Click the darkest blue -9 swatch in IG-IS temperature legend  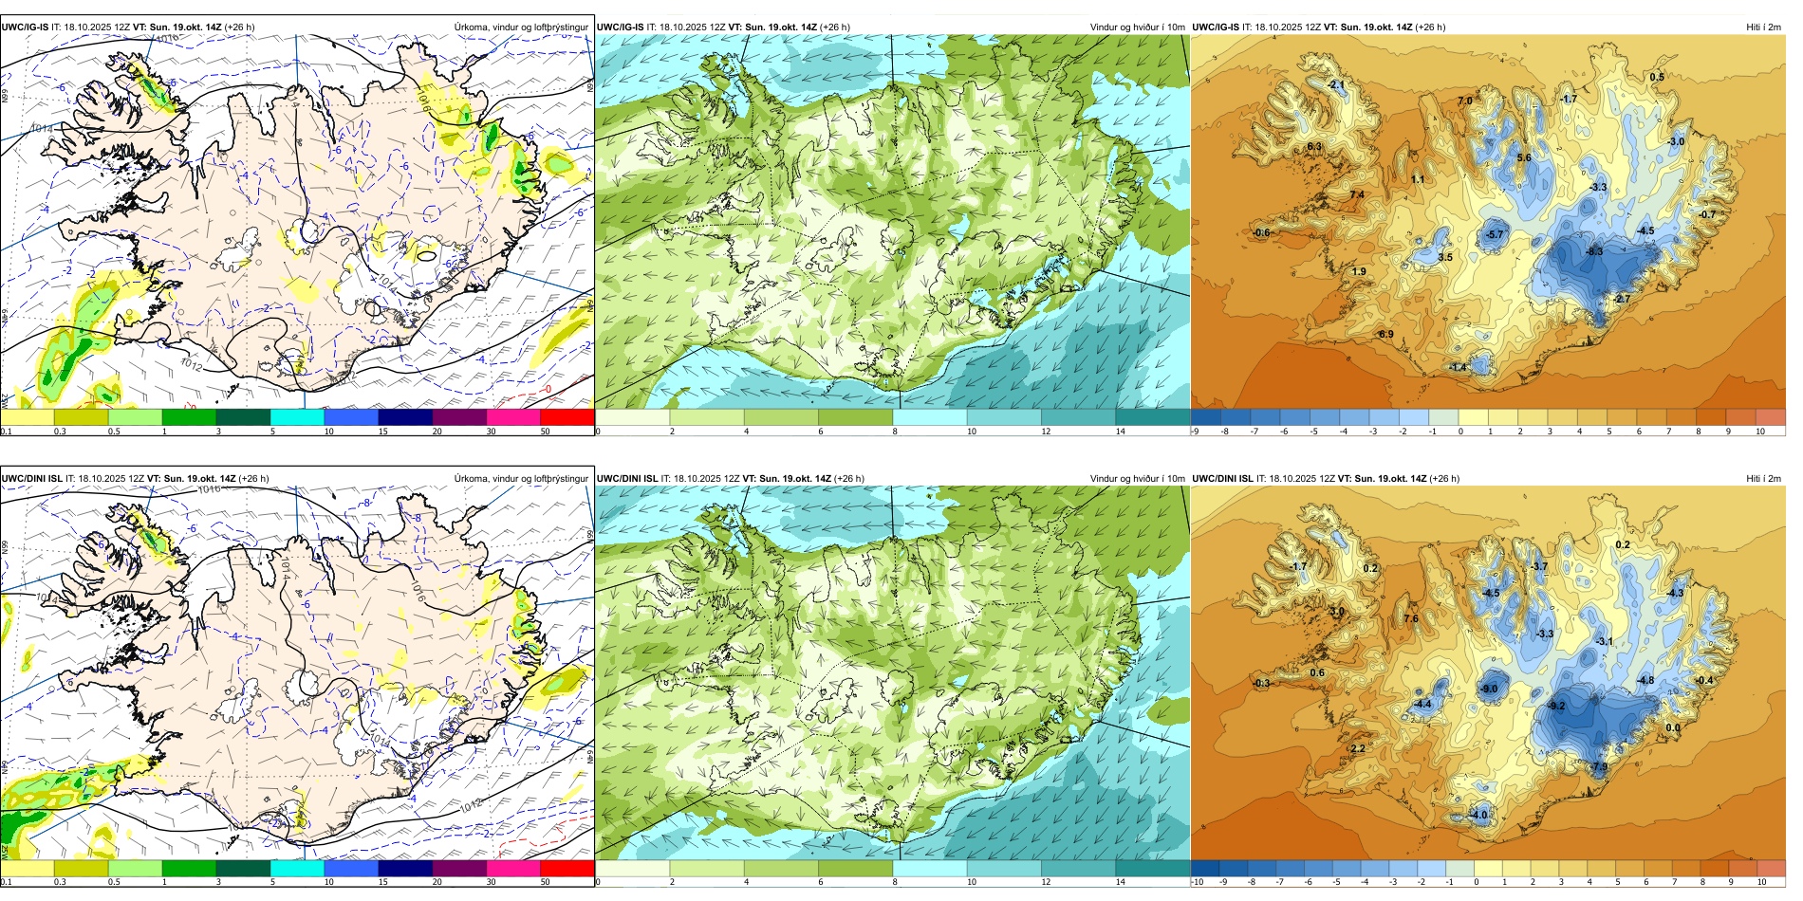1206,416
